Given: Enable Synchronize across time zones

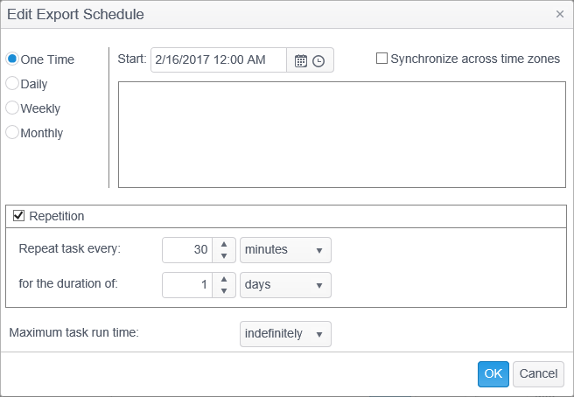Looking at the screenshot, I should 381,59.
